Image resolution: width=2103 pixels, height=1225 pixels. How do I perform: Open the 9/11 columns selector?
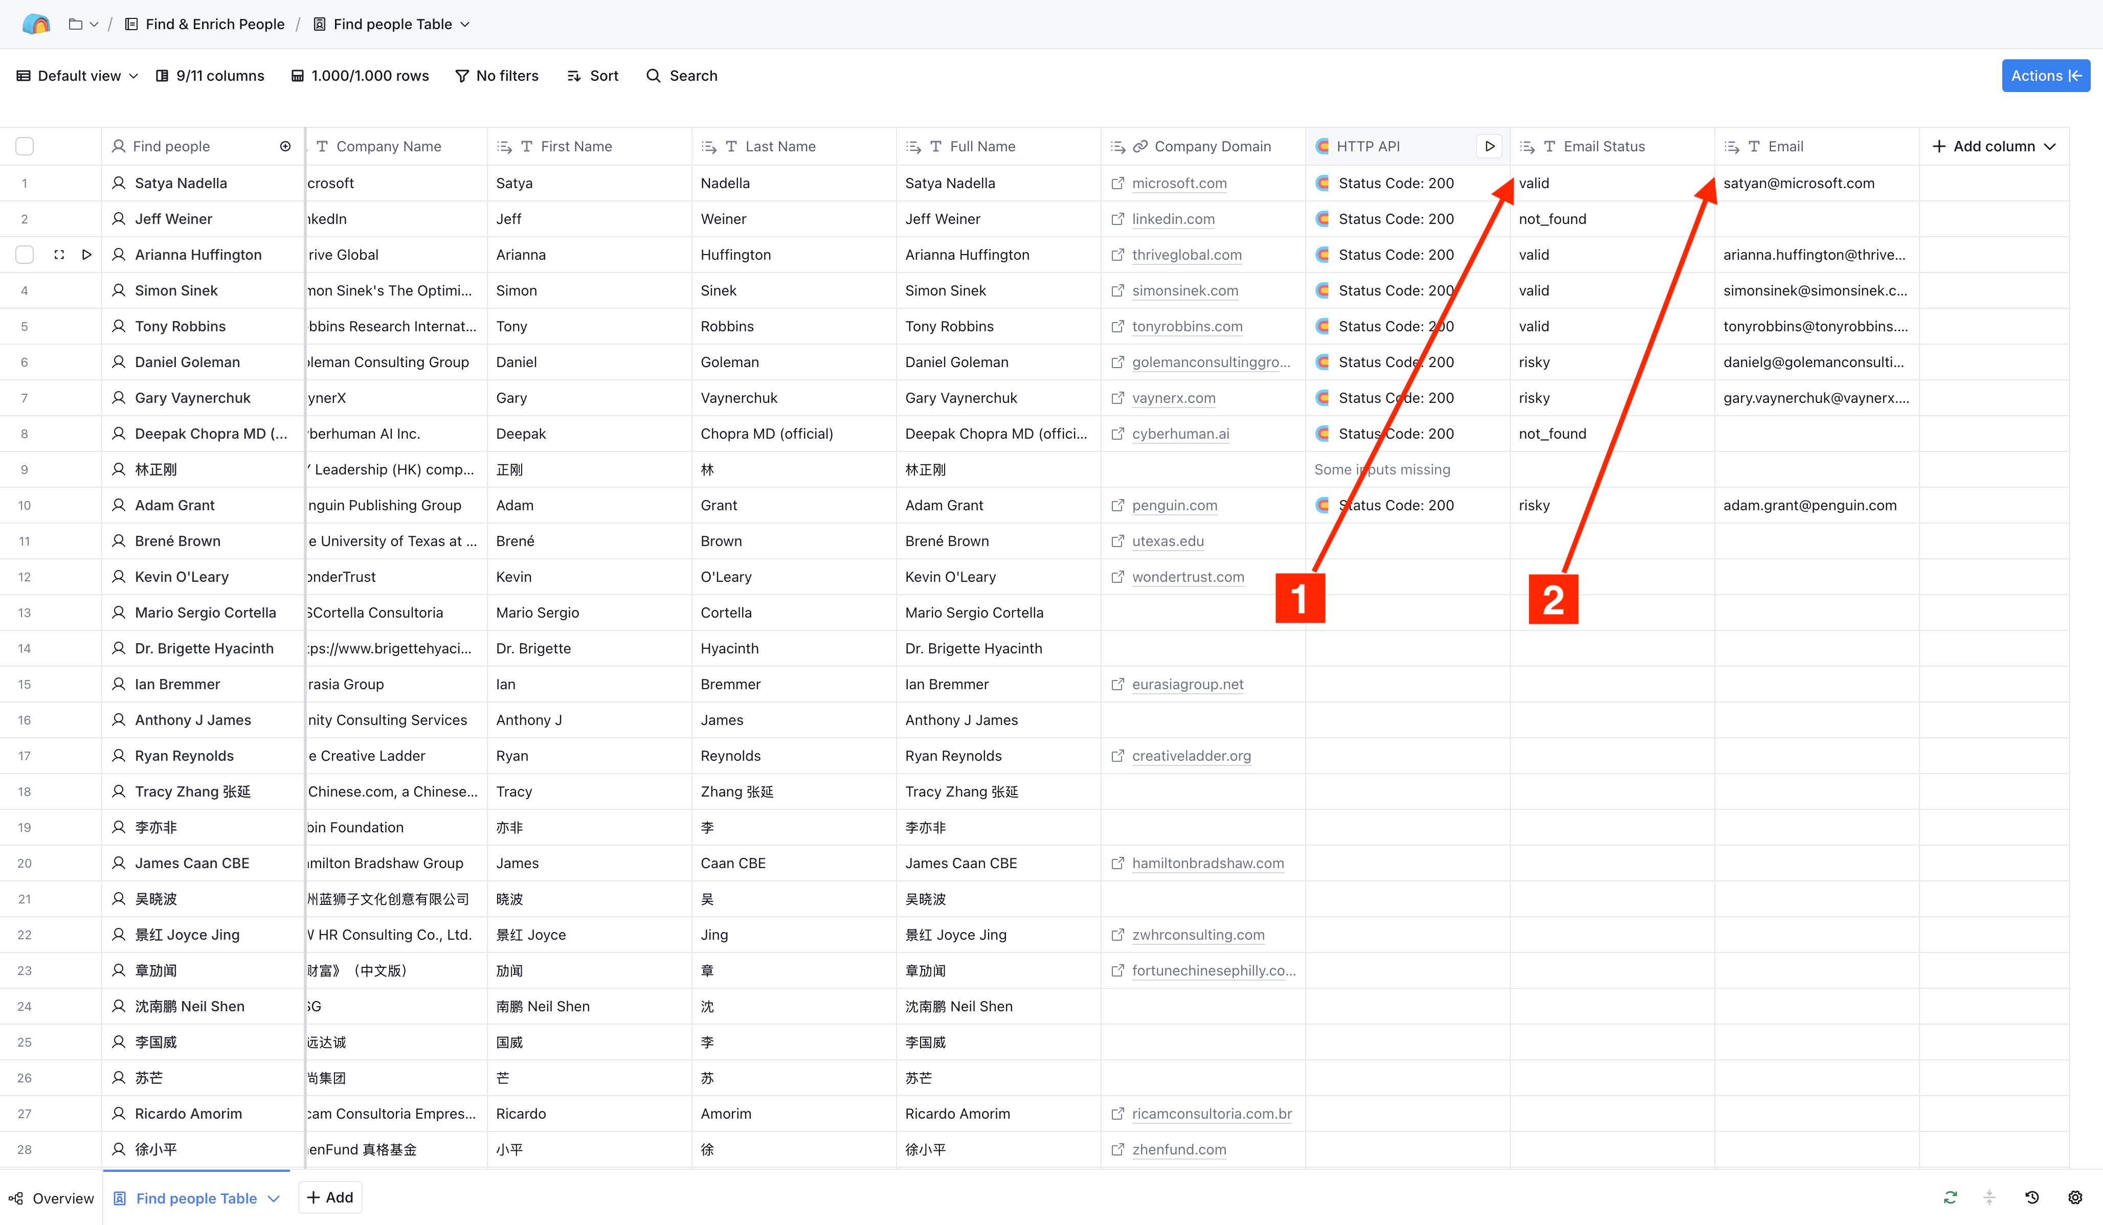coord(210,76)
